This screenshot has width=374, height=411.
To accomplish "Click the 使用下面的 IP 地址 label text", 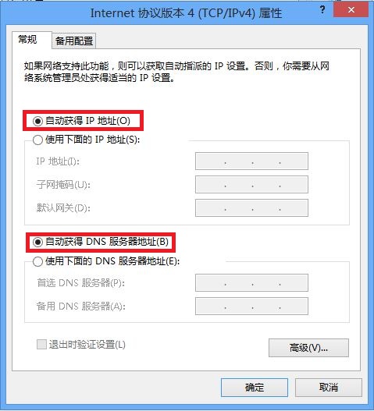I will 92,140.
